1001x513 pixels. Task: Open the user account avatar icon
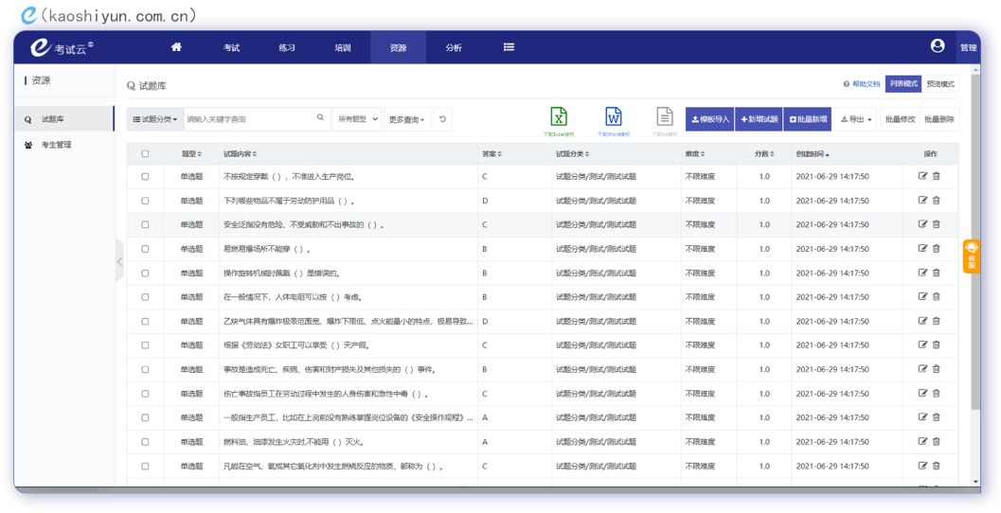(x=937, y=46)
